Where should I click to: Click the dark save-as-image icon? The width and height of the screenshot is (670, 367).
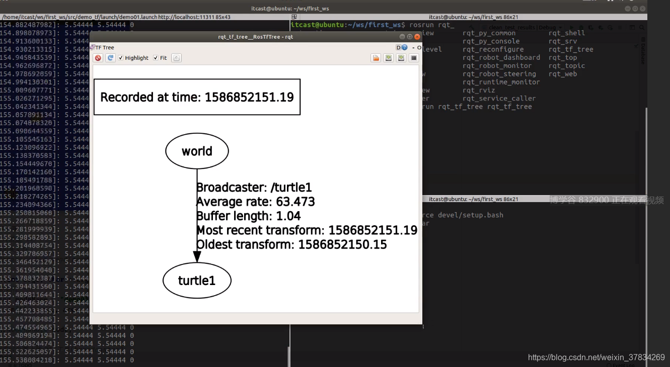click(414, 58)
